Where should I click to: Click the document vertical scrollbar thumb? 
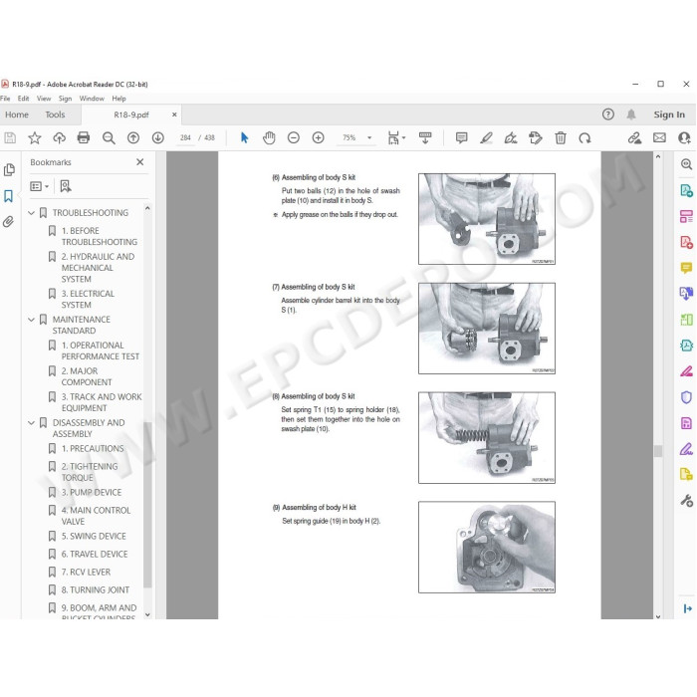click(x=658, y=451)
